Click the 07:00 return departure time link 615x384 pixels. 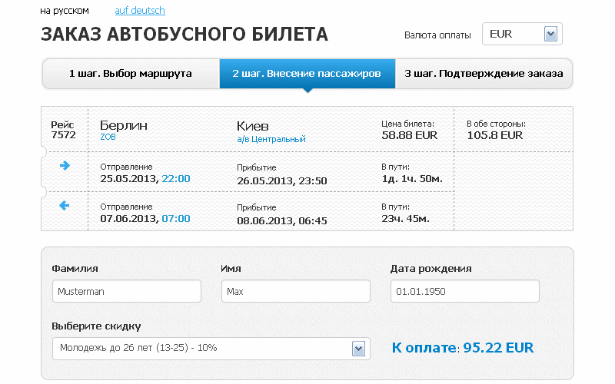176,219
